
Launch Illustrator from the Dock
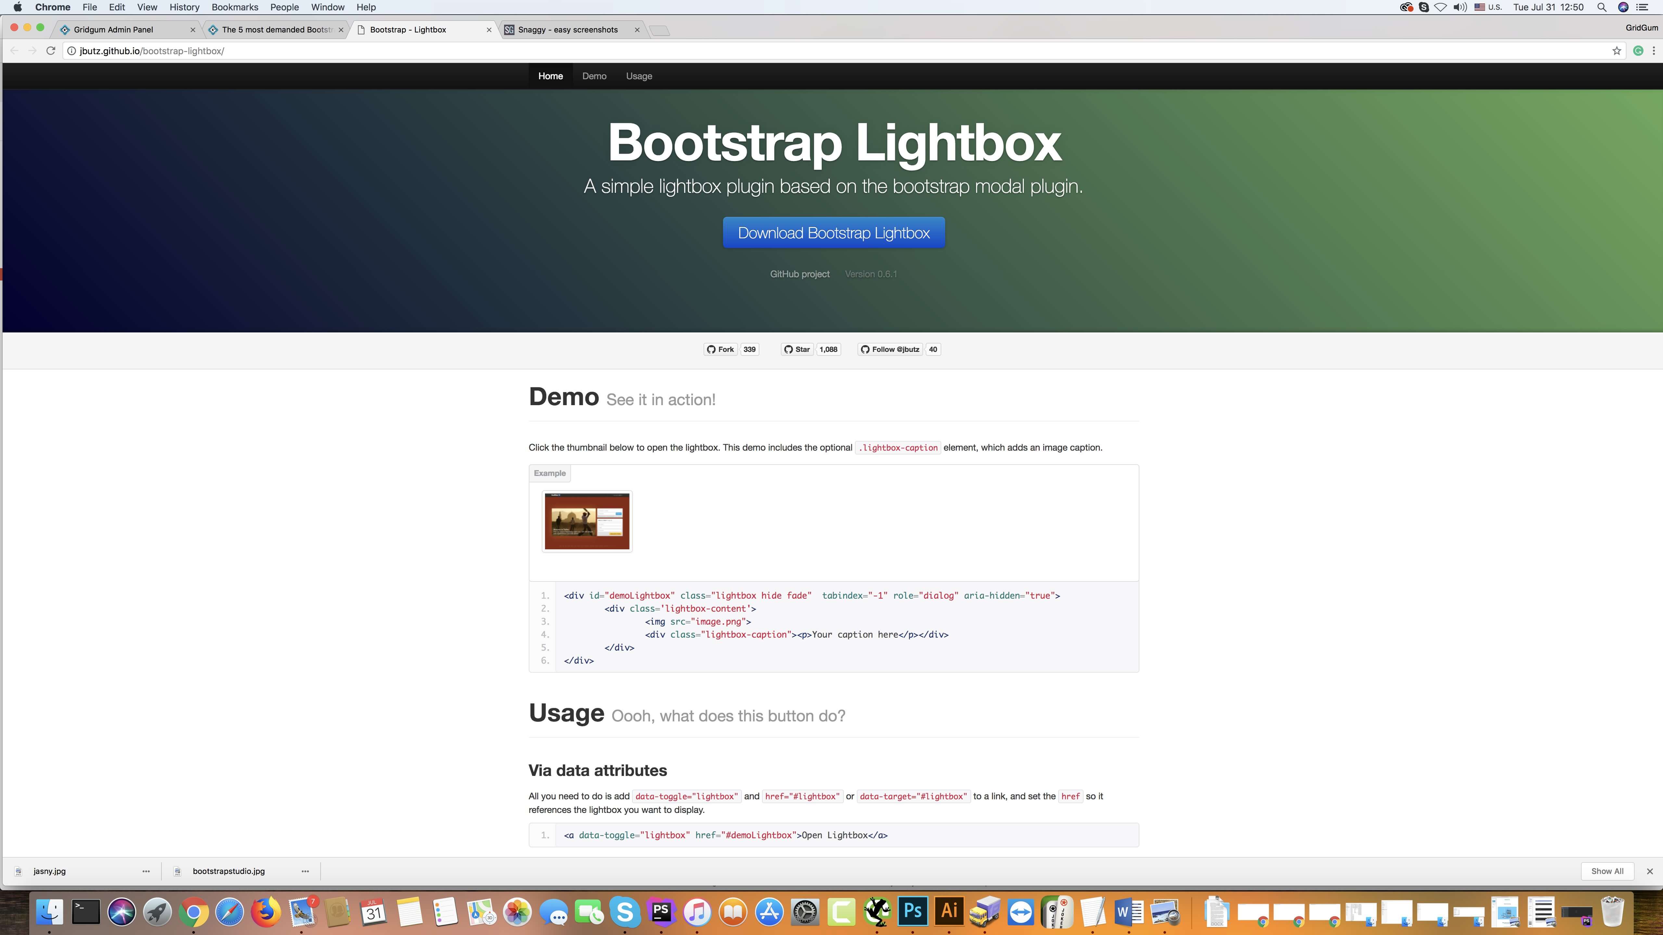[949, 912]
